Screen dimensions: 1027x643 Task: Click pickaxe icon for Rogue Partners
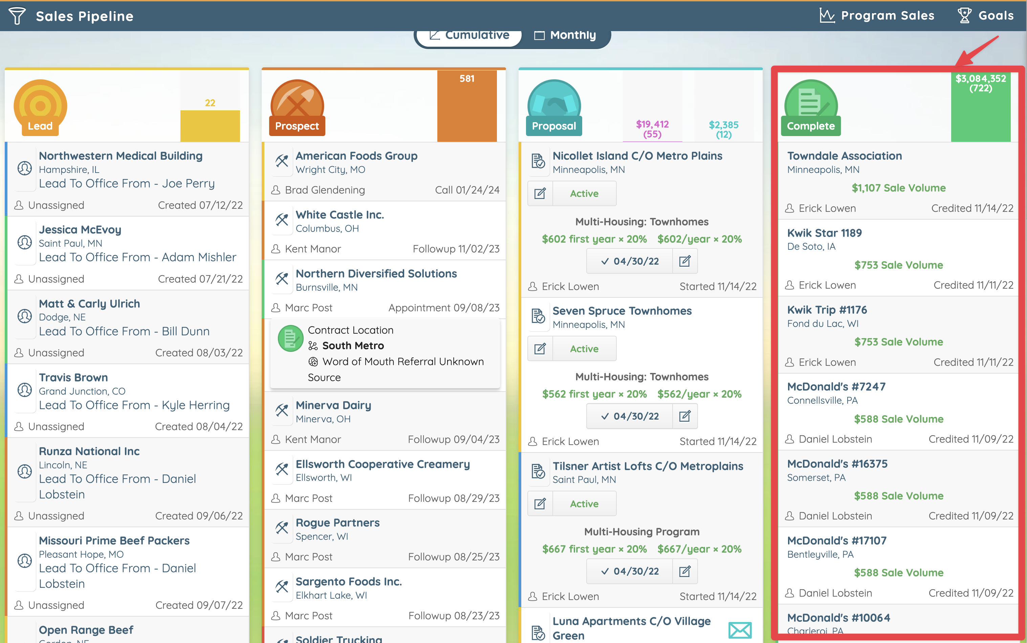point(282,528)
